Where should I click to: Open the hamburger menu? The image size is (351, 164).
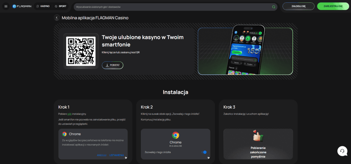6,6
